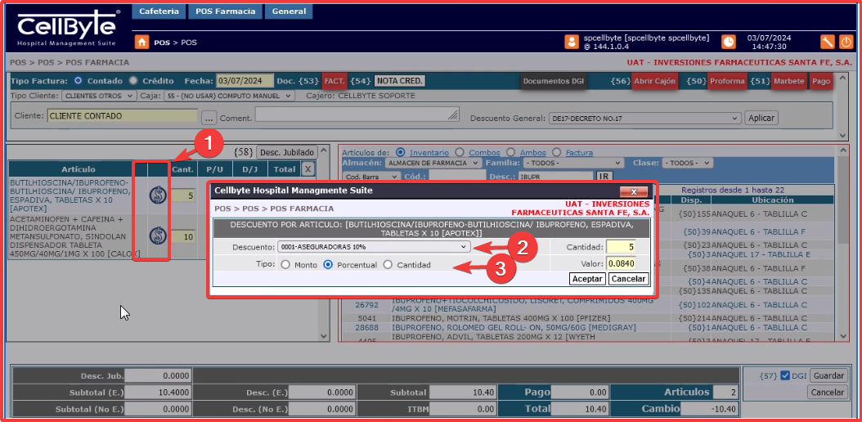Screen dimensions: 862x422
Task: Click article list scroll down arrow
Action: click(x=324, y=336)
